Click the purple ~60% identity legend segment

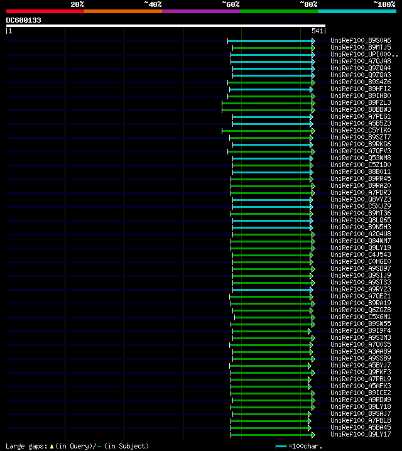click(x=201, y=11)
